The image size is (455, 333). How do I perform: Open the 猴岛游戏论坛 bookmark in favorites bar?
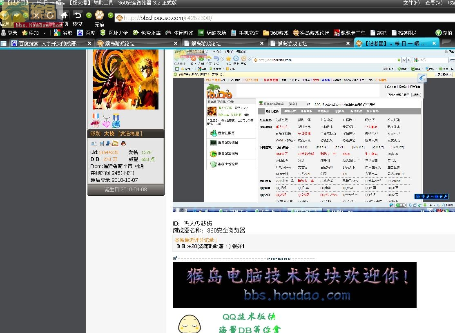[311, 33]
